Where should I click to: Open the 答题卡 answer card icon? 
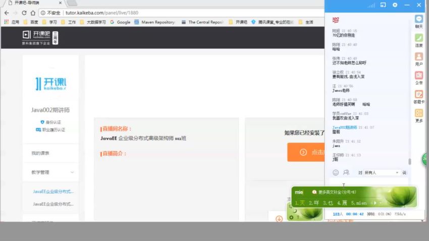[x=418, y=95]
